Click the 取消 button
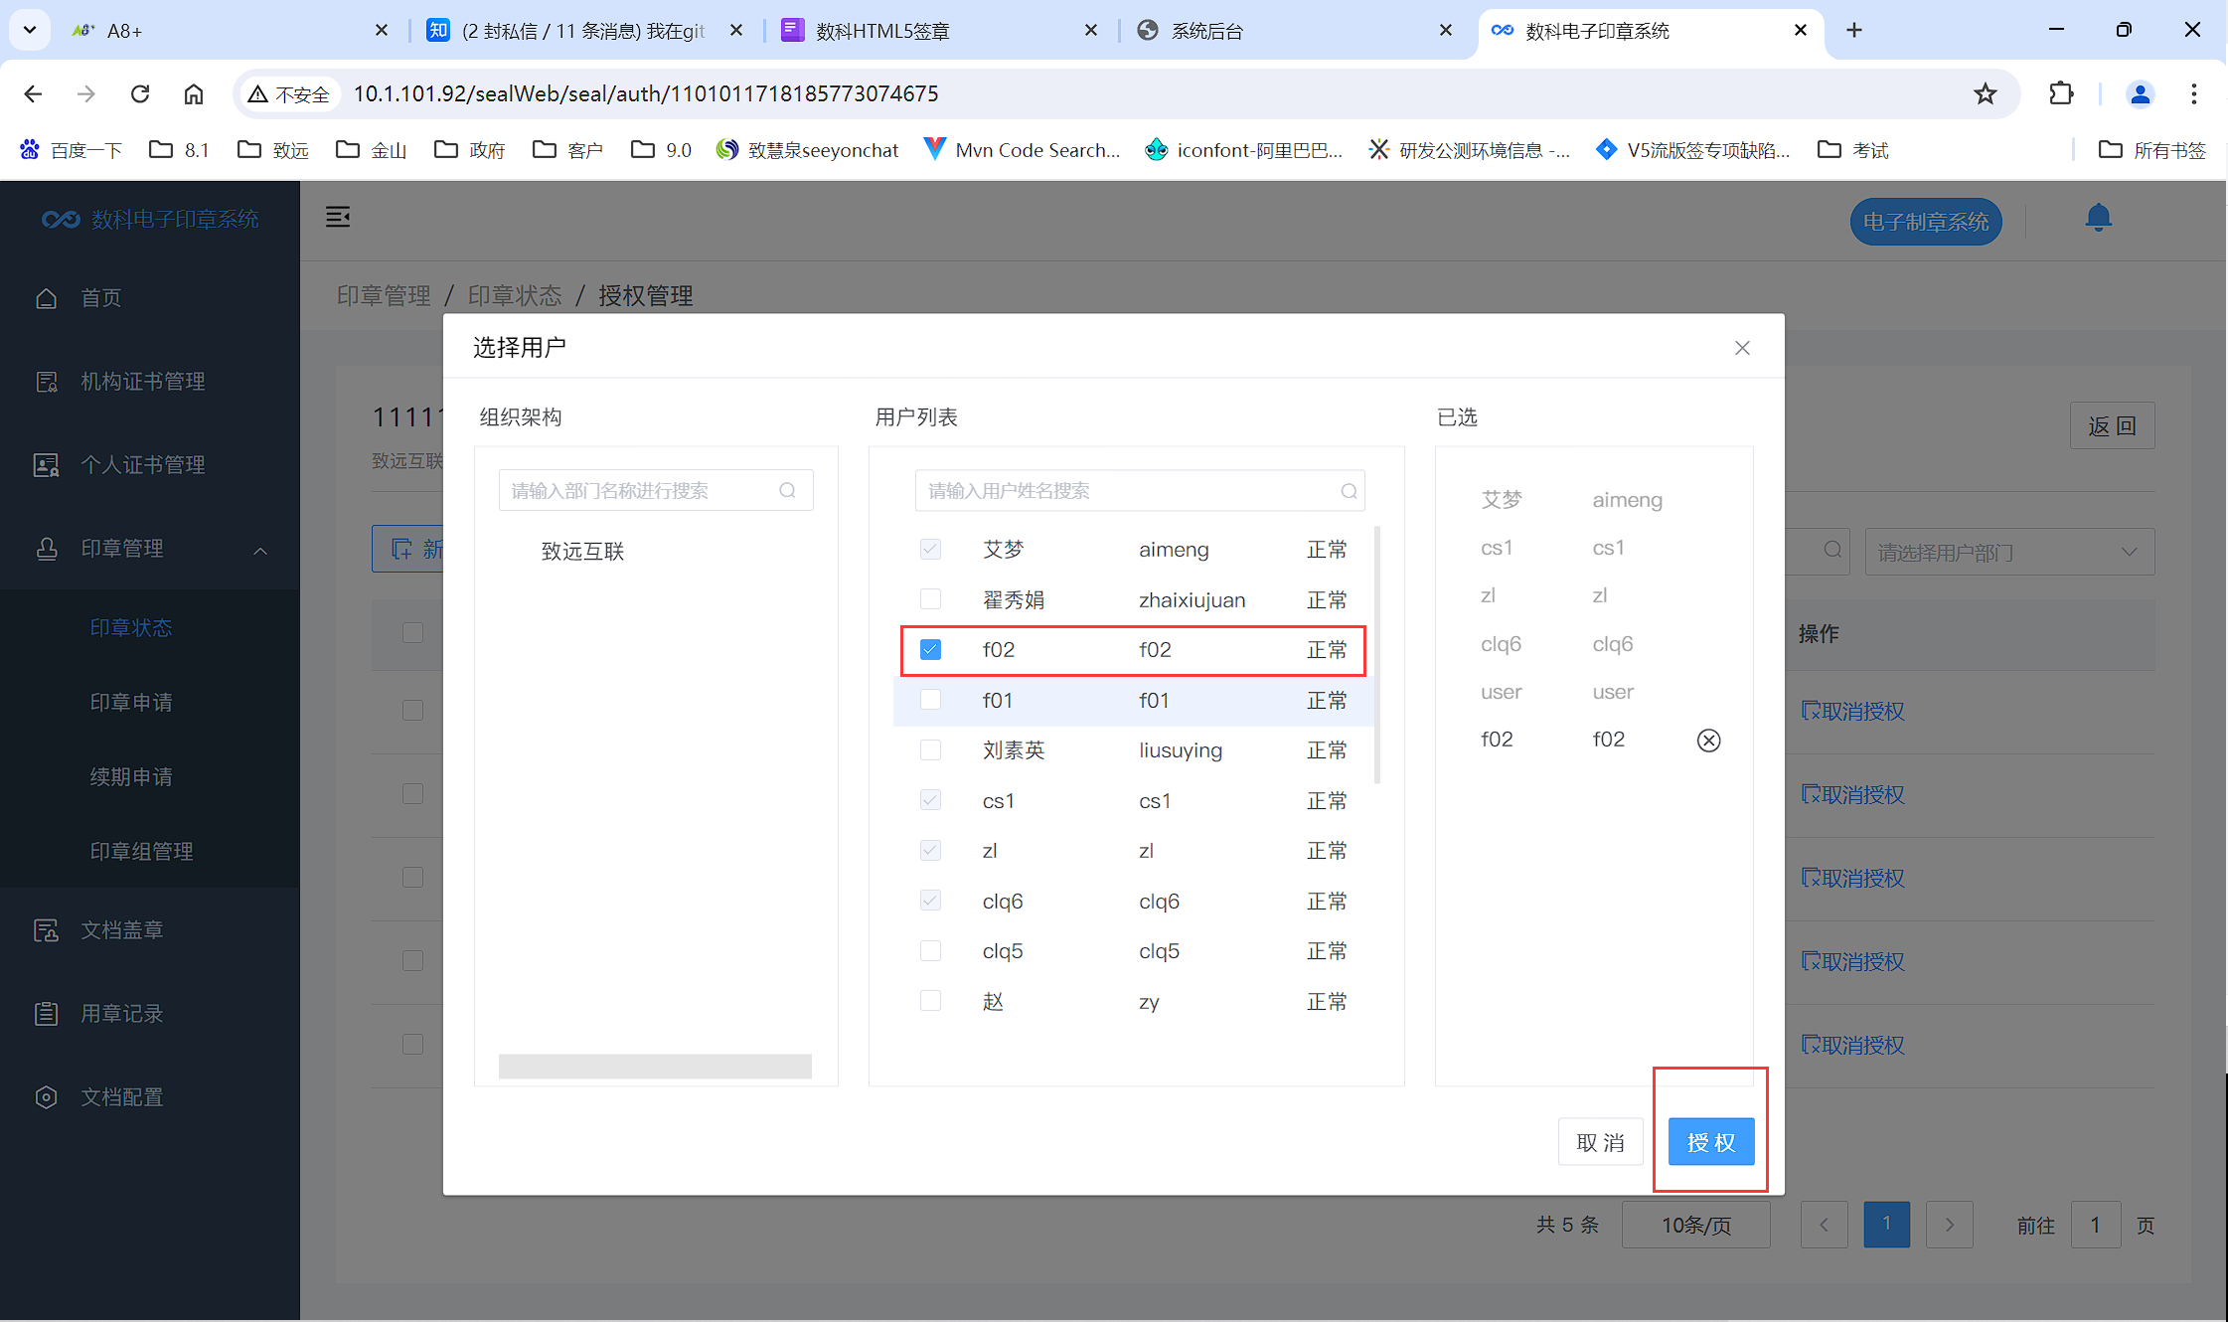 point(1600,1142)
